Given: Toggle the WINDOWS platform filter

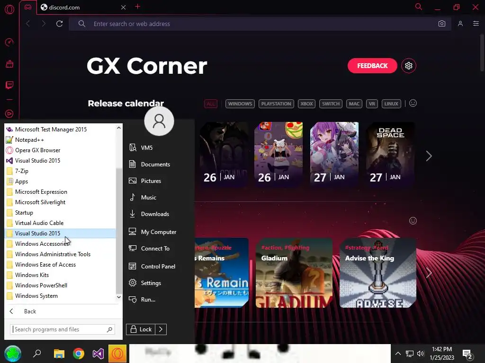Looking at the screenshot, I should pyautogui.click(x=240, y=104).
